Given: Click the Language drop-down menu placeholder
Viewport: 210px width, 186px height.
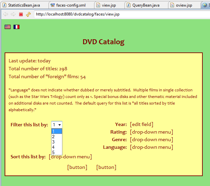Looking at the screenshot, I should tap(152, 147).
